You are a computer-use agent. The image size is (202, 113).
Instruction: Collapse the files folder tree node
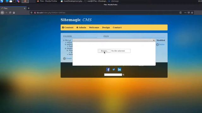(64, 40)
